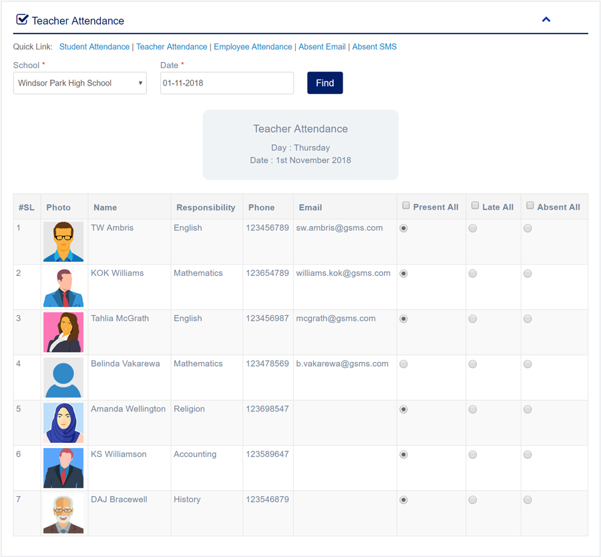Open the Absent Email link

pyautogui.click(x=322, y=47)
